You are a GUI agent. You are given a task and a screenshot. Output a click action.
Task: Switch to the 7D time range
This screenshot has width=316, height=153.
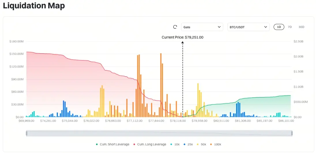click(x=290, y=27)
